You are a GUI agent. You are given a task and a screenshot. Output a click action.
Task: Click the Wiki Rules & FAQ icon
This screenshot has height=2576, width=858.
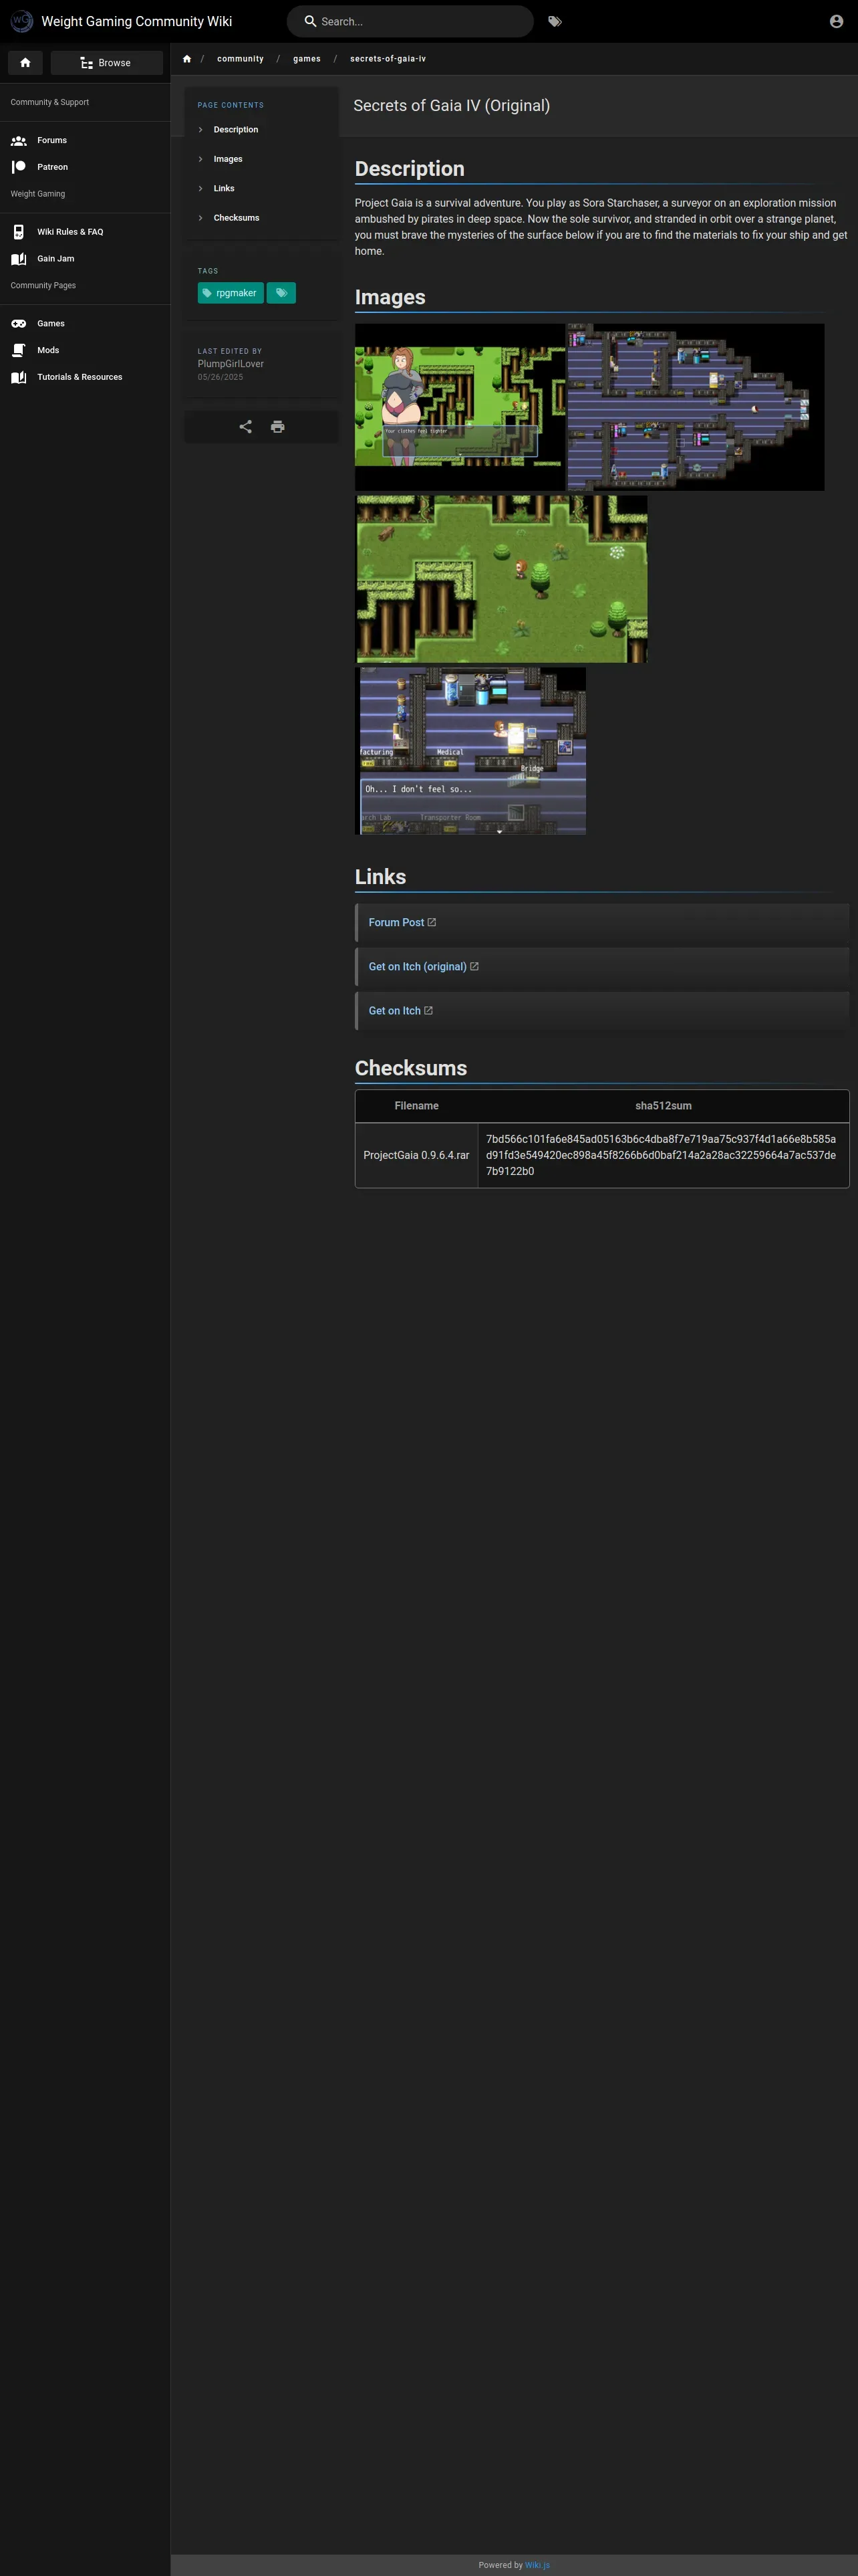click(18, 232)
